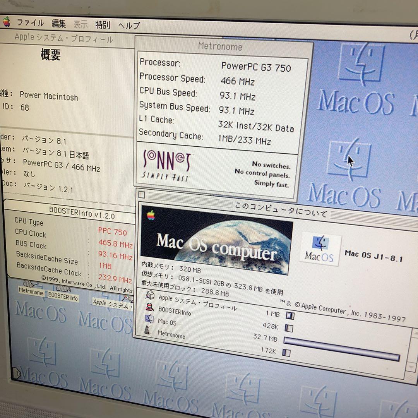The image size is (418, 418).
Task: Click '32K Inst/32K Data' L1 Cache value
Action: 256,126
